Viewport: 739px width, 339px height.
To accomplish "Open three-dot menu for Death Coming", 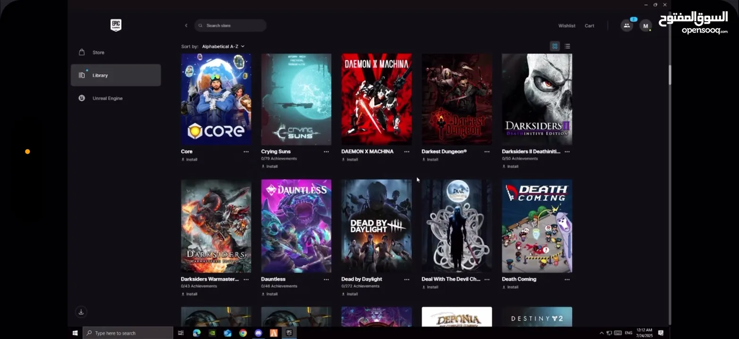I will (567, 279).
